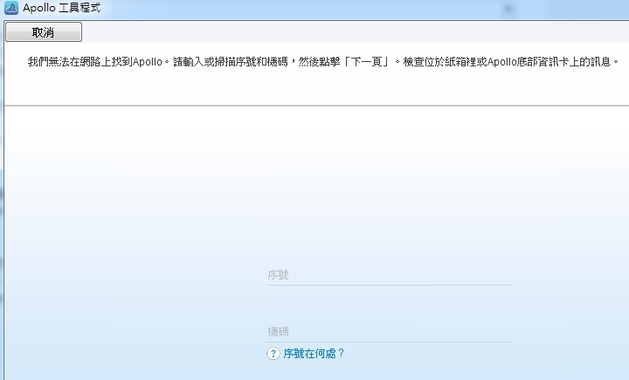Click the blue question mark help icon
This screenshot has width=629, height=380.
coord(273,354)
